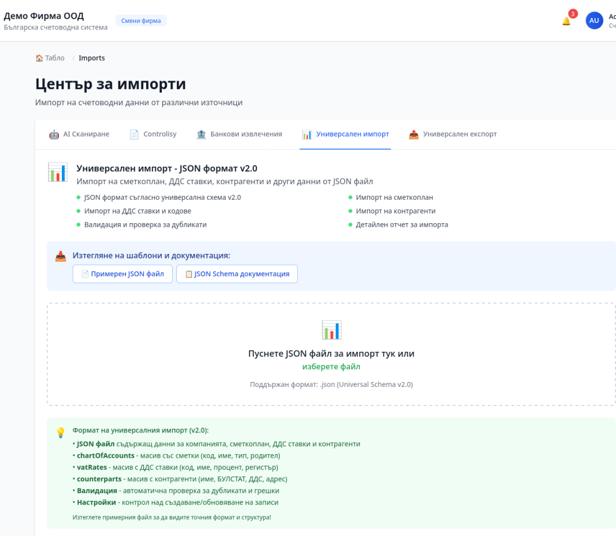Click the AI Сканиране robot icon
Viewport: 616px width, 536px height.
click(54, 134)
